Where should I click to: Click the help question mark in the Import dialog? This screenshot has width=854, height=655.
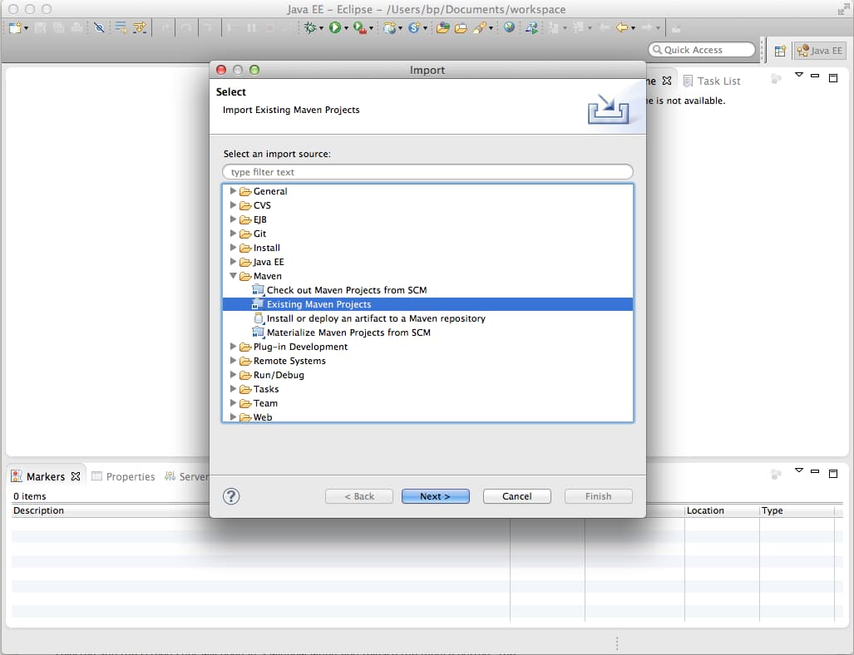(230, 496)
